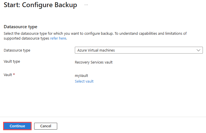Click the Datasource type field label
Screen dimensions: 206x133
tap(17, 50)
